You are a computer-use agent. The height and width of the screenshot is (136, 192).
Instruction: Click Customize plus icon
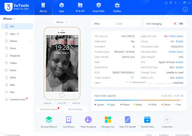pos(167,120)
